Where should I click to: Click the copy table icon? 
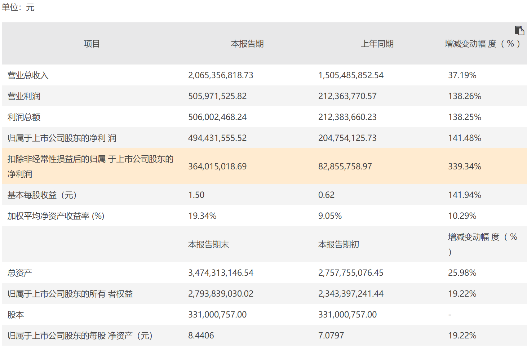[x=519, y=31]
